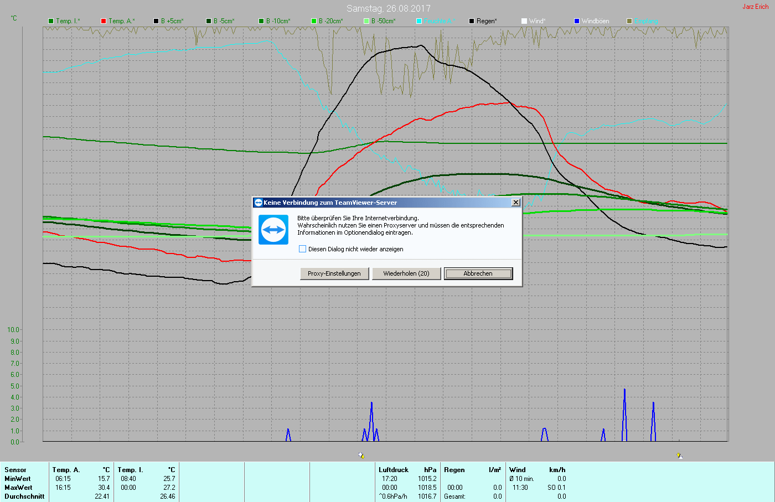Click the '16:15' maximum time value
Viewport: 775px width, 502px height.
pos(63,488)
